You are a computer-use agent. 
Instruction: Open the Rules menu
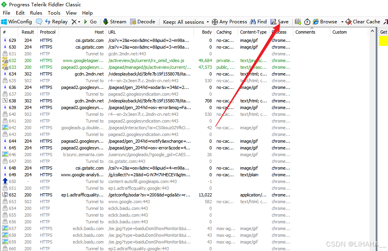pos(36,13)
